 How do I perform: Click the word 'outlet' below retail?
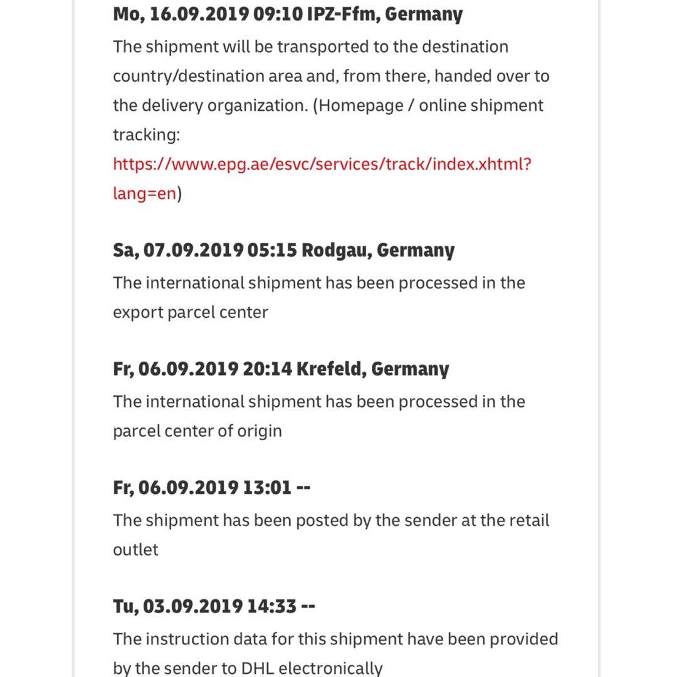(135, 550)
